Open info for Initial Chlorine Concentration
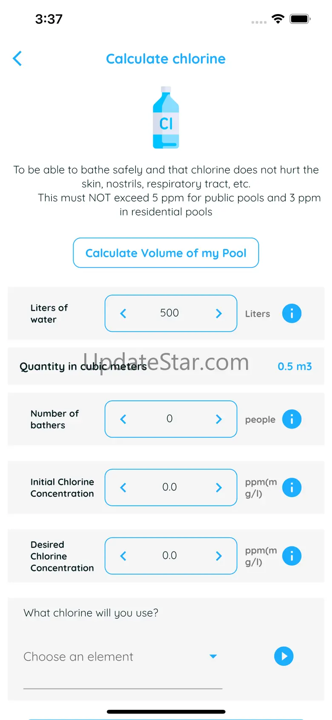The height and width of the screenshot is (720, 332). click(292, 488)
